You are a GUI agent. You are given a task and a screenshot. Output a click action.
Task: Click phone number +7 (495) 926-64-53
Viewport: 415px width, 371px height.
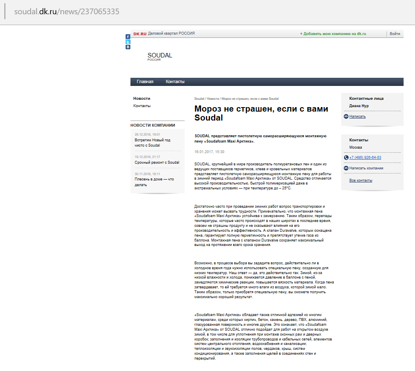[365, 158]
